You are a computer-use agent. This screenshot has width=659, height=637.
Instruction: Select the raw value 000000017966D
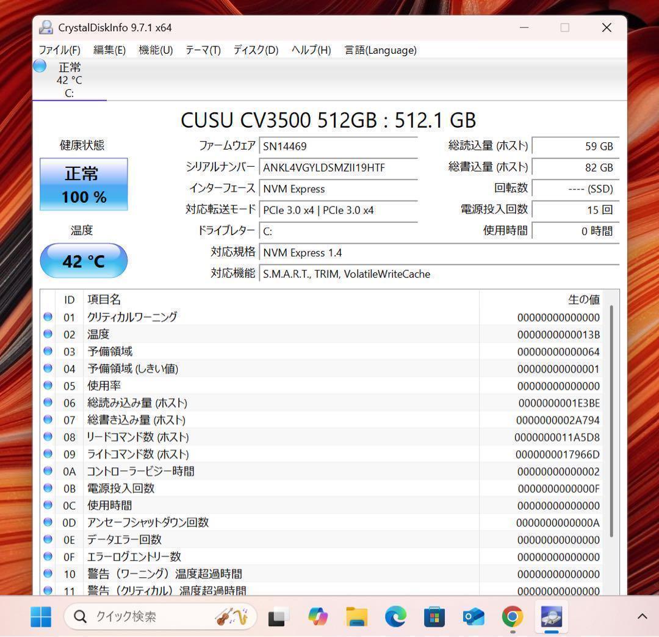(x=558, y=454)
